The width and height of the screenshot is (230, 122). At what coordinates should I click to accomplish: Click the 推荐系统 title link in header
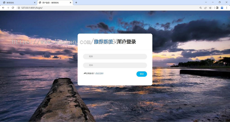(103, 42)
